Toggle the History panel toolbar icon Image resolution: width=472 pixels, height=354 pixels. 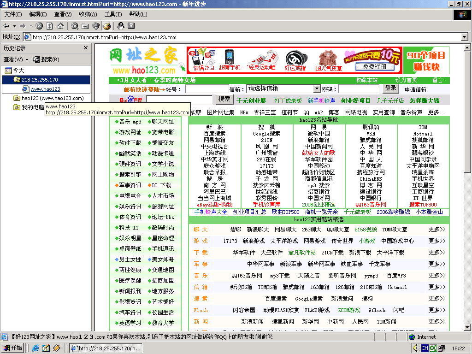click(107, 26)
